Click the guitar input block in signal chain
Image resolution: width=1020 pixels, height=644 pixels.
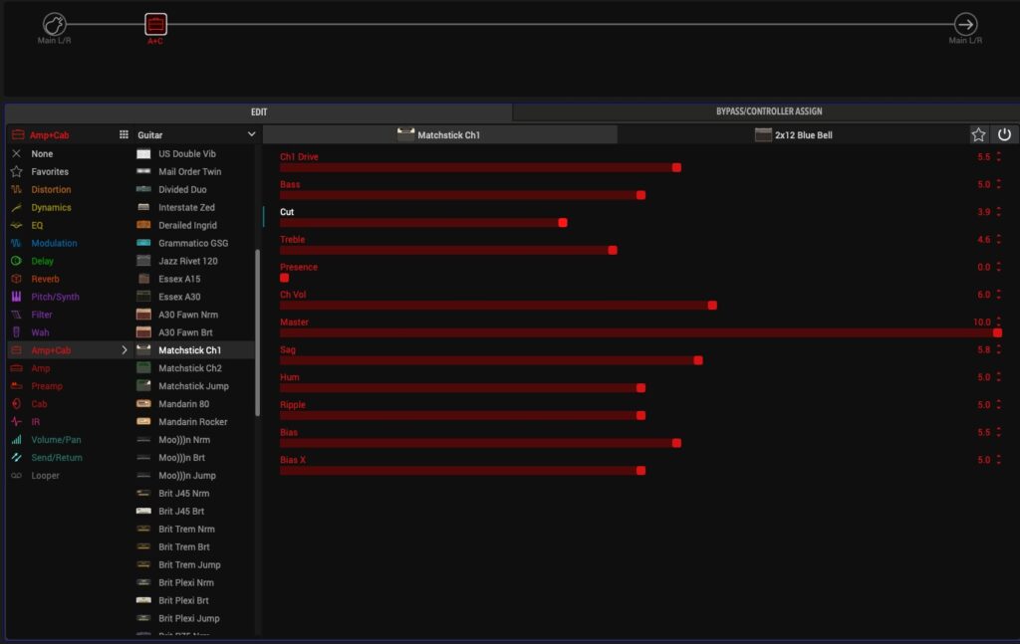coord(55,24)
